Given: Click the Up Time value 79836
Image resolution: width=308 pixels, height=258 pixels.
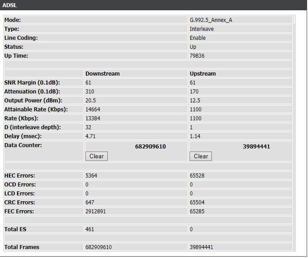Looking at the screenshot, I should (197, 56).
